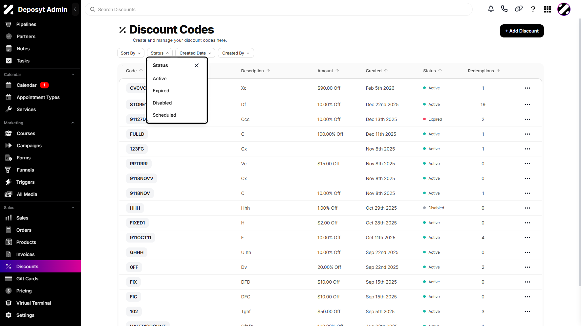Screen dimensions: 581x326
Task: Open row actions for CVCVC discount
Action: 527,88
